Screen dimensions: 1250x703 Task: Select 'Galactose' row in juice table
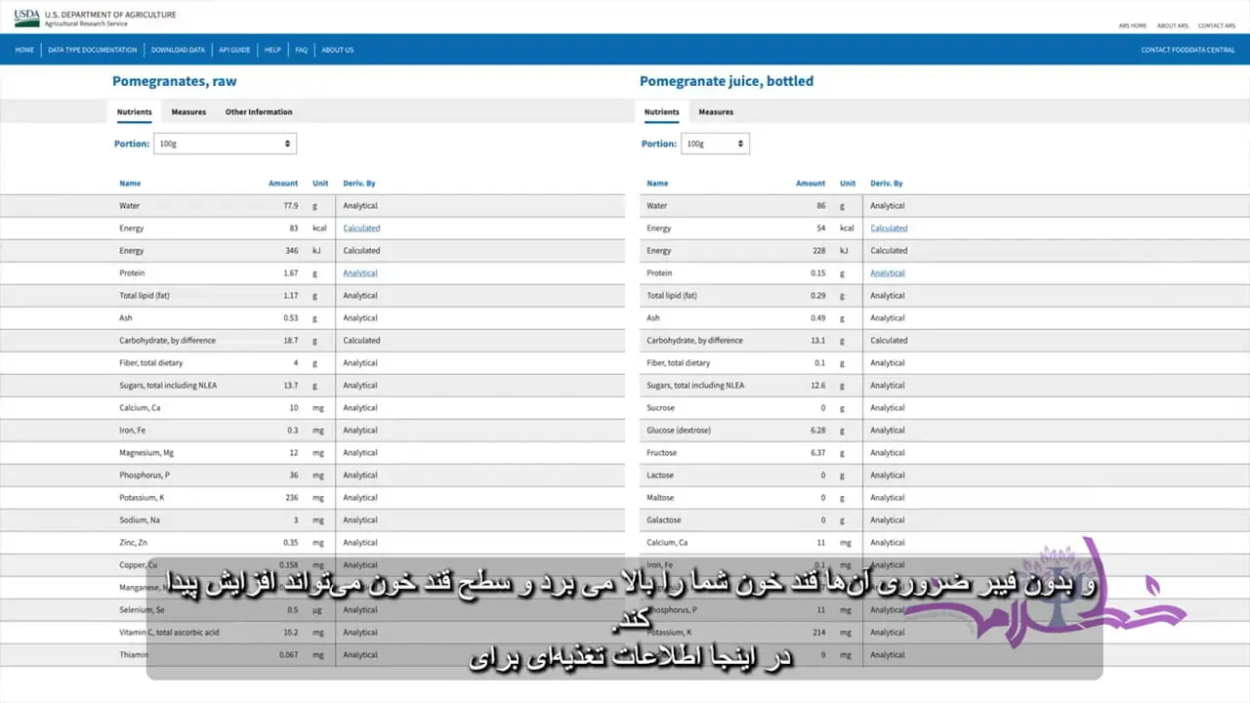click(944, 520)
